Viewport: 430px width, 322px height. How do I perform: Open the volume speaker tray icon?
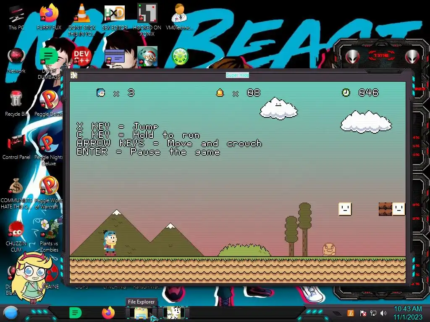click(383, 313)
